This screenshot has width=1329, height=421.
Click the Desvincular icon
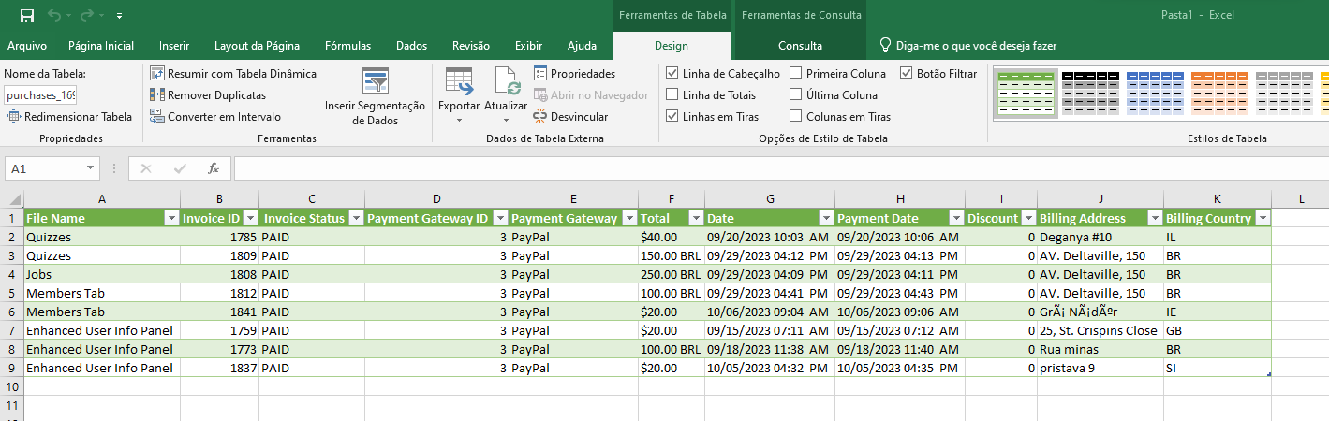tap(540, 117)
